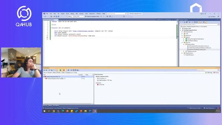Select GetAllProductsResponseBody.json file

click(197, 50)
